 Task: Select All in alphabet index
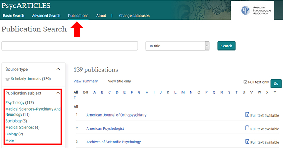tap(76, 92)
